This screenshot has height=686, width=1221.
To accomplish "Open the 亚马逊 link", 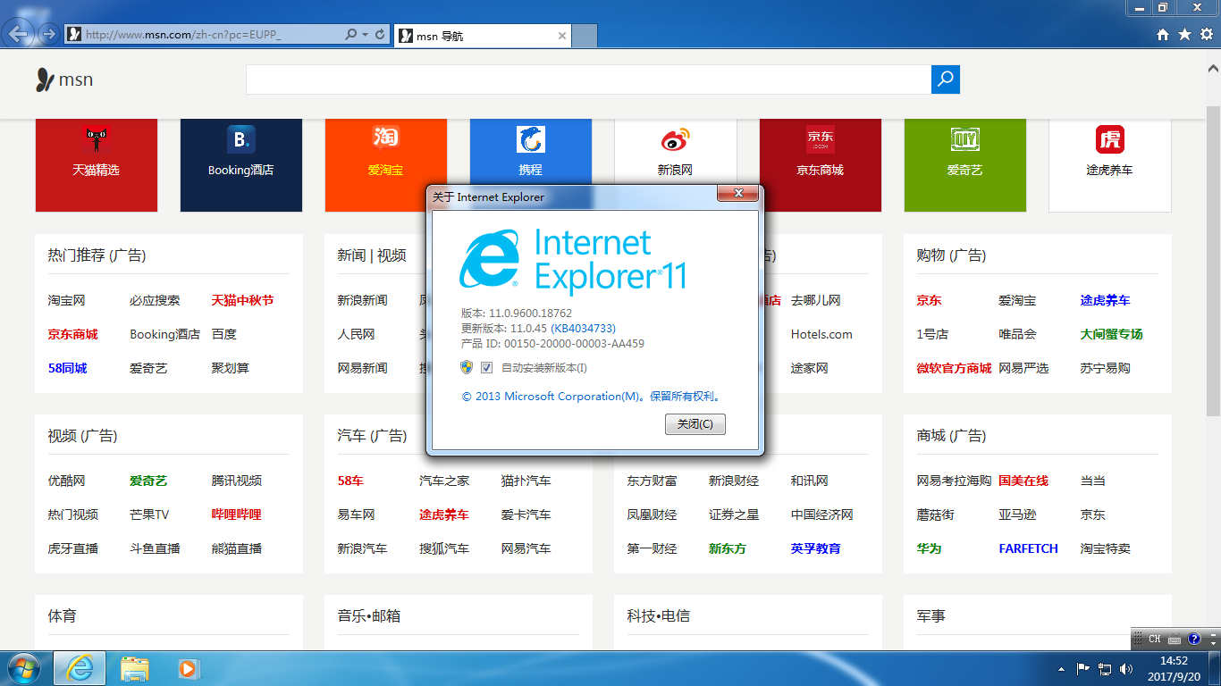I will [x=1017, y=514].
